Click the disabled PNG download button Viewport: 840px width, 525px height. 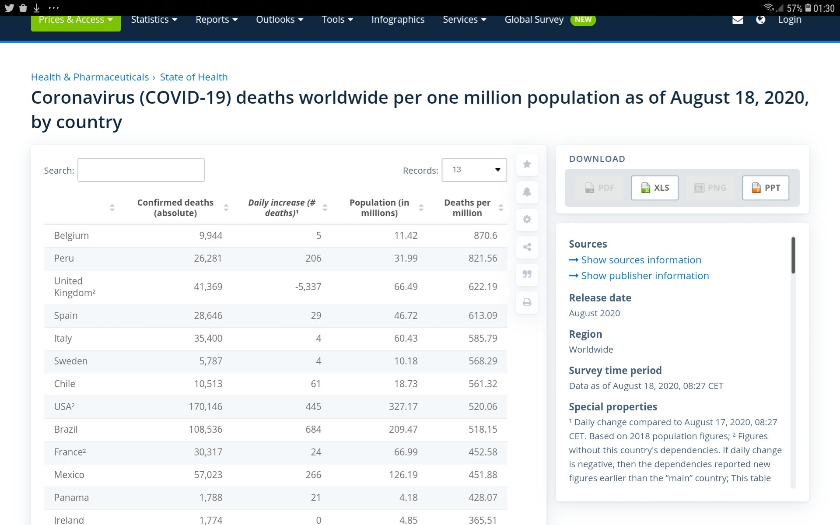coord(710,188)
